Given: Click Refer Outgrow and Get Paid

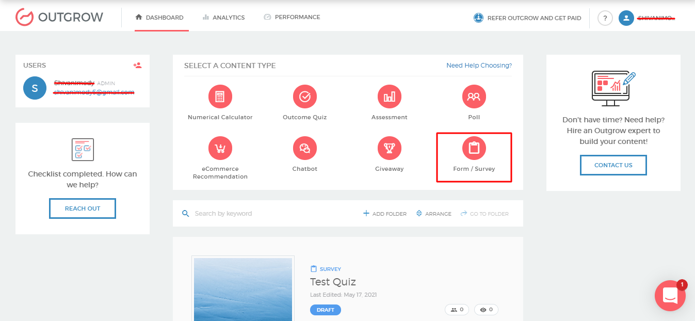Looking at the screenshot, I should point(534,18).
